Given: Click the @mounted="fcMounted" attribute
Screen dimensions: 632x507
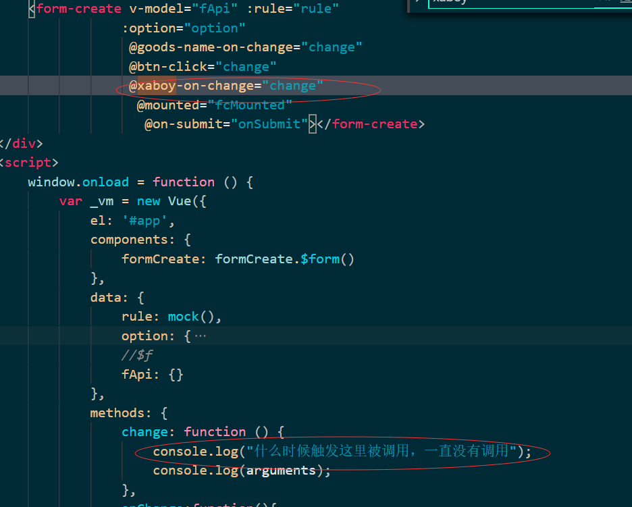Looking at the screenshot, I should tap(212, 105).
